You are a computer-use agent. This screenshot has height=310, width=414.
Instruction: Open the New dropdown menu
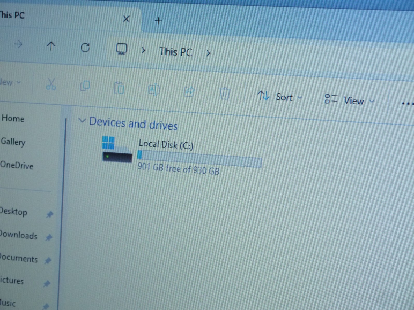10,82
